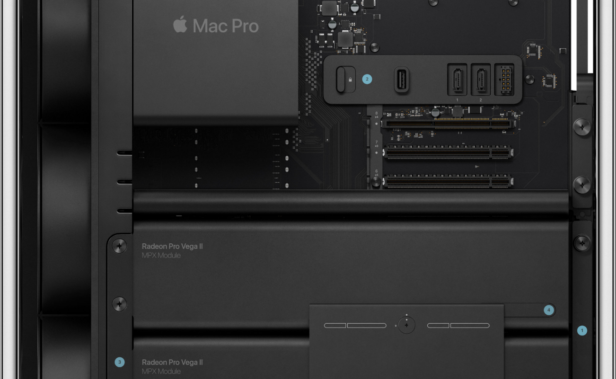Click the padlock symbol on the lock switch
616x379 pixels.
[x=350, y=80]
